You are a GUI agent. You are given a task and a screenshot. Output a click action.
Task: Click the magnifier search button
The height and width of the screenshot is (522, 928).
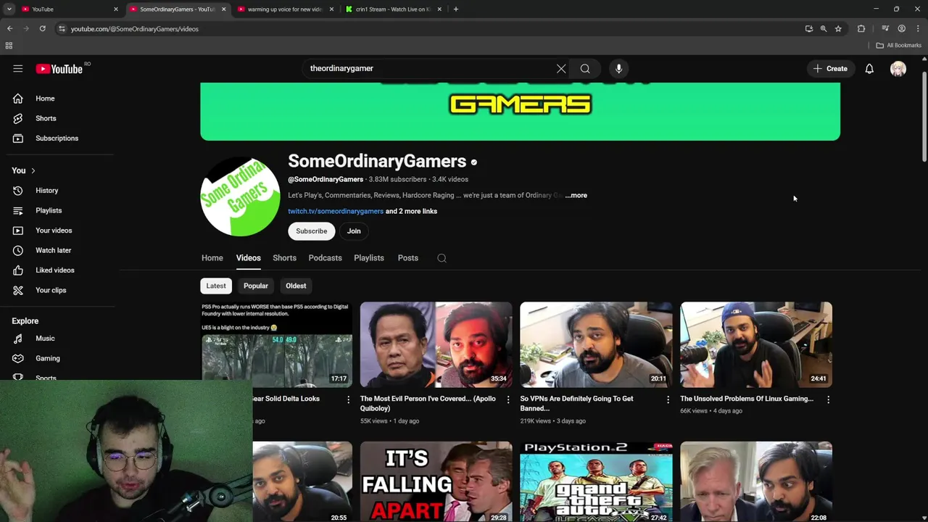tap(585, 69)
